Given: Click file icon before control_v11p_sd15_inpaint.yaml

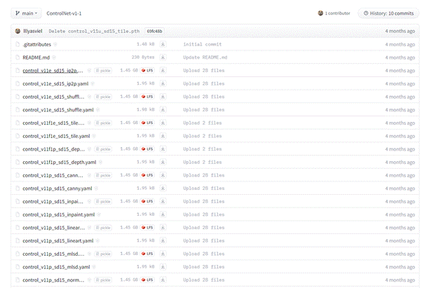Looking at the screenshot, I should [18, 214].
